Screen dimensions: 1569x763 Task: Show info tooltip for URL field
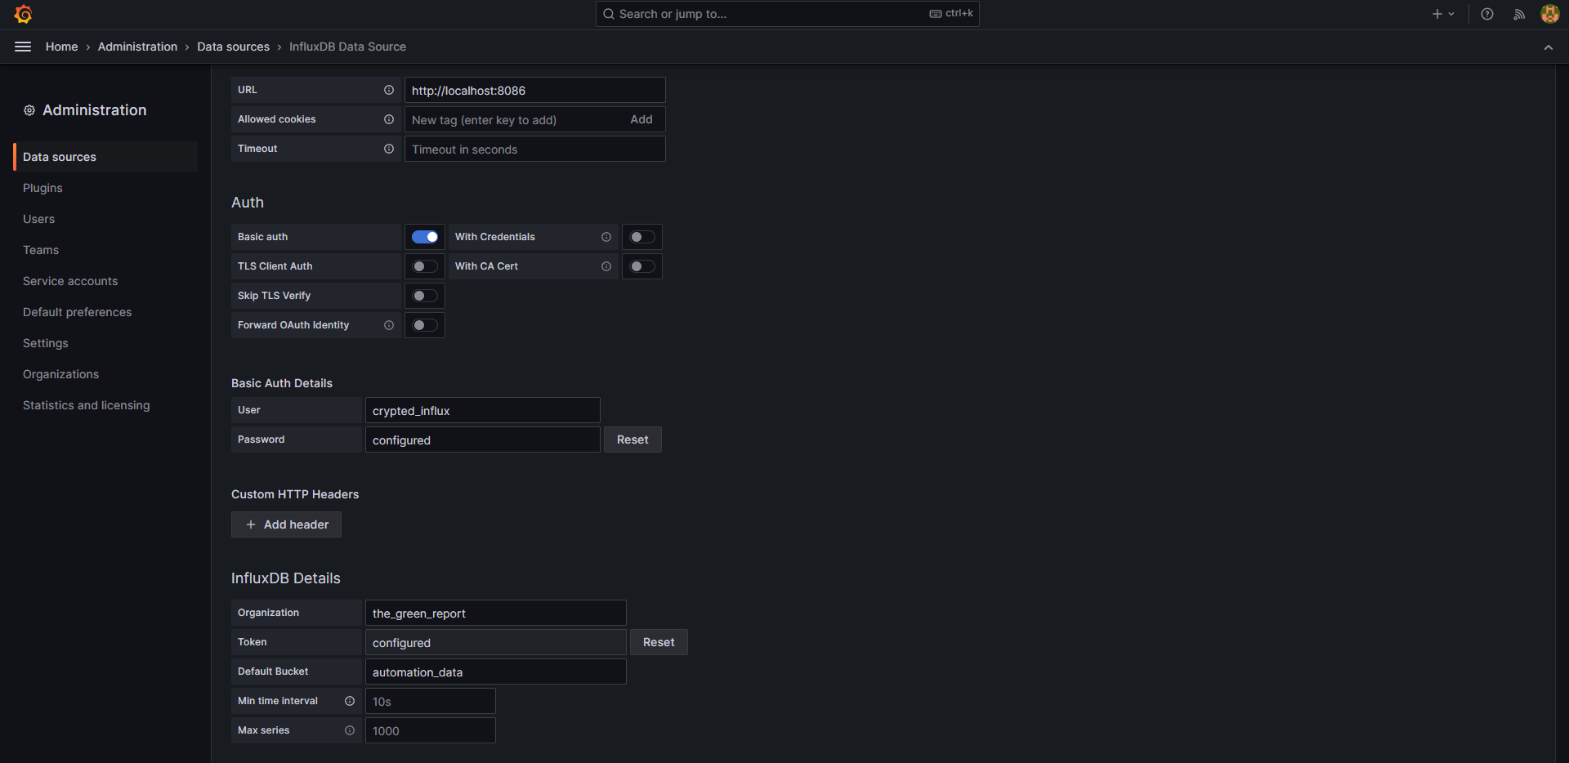click(389, 90)
